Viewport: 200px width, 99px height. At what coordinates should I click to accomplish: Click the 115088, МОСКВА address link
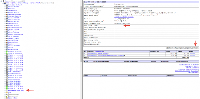click(124, 17)
